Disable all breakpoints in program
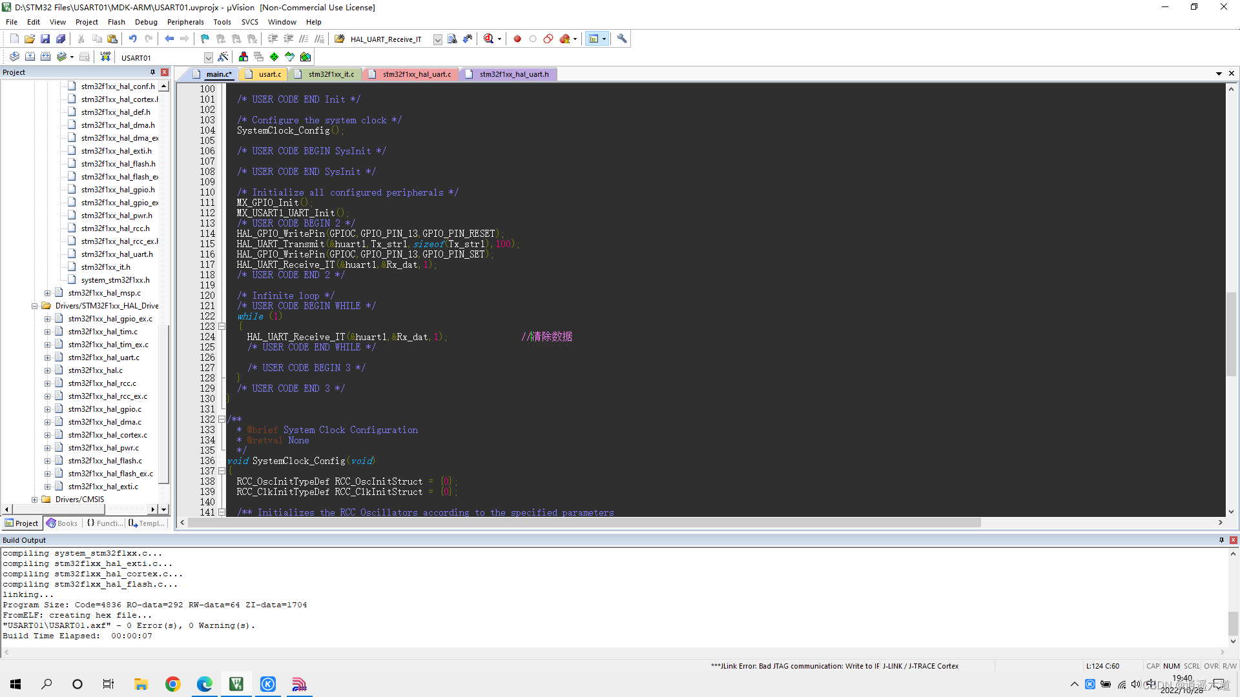1240x697 pixels. [548, 39]
